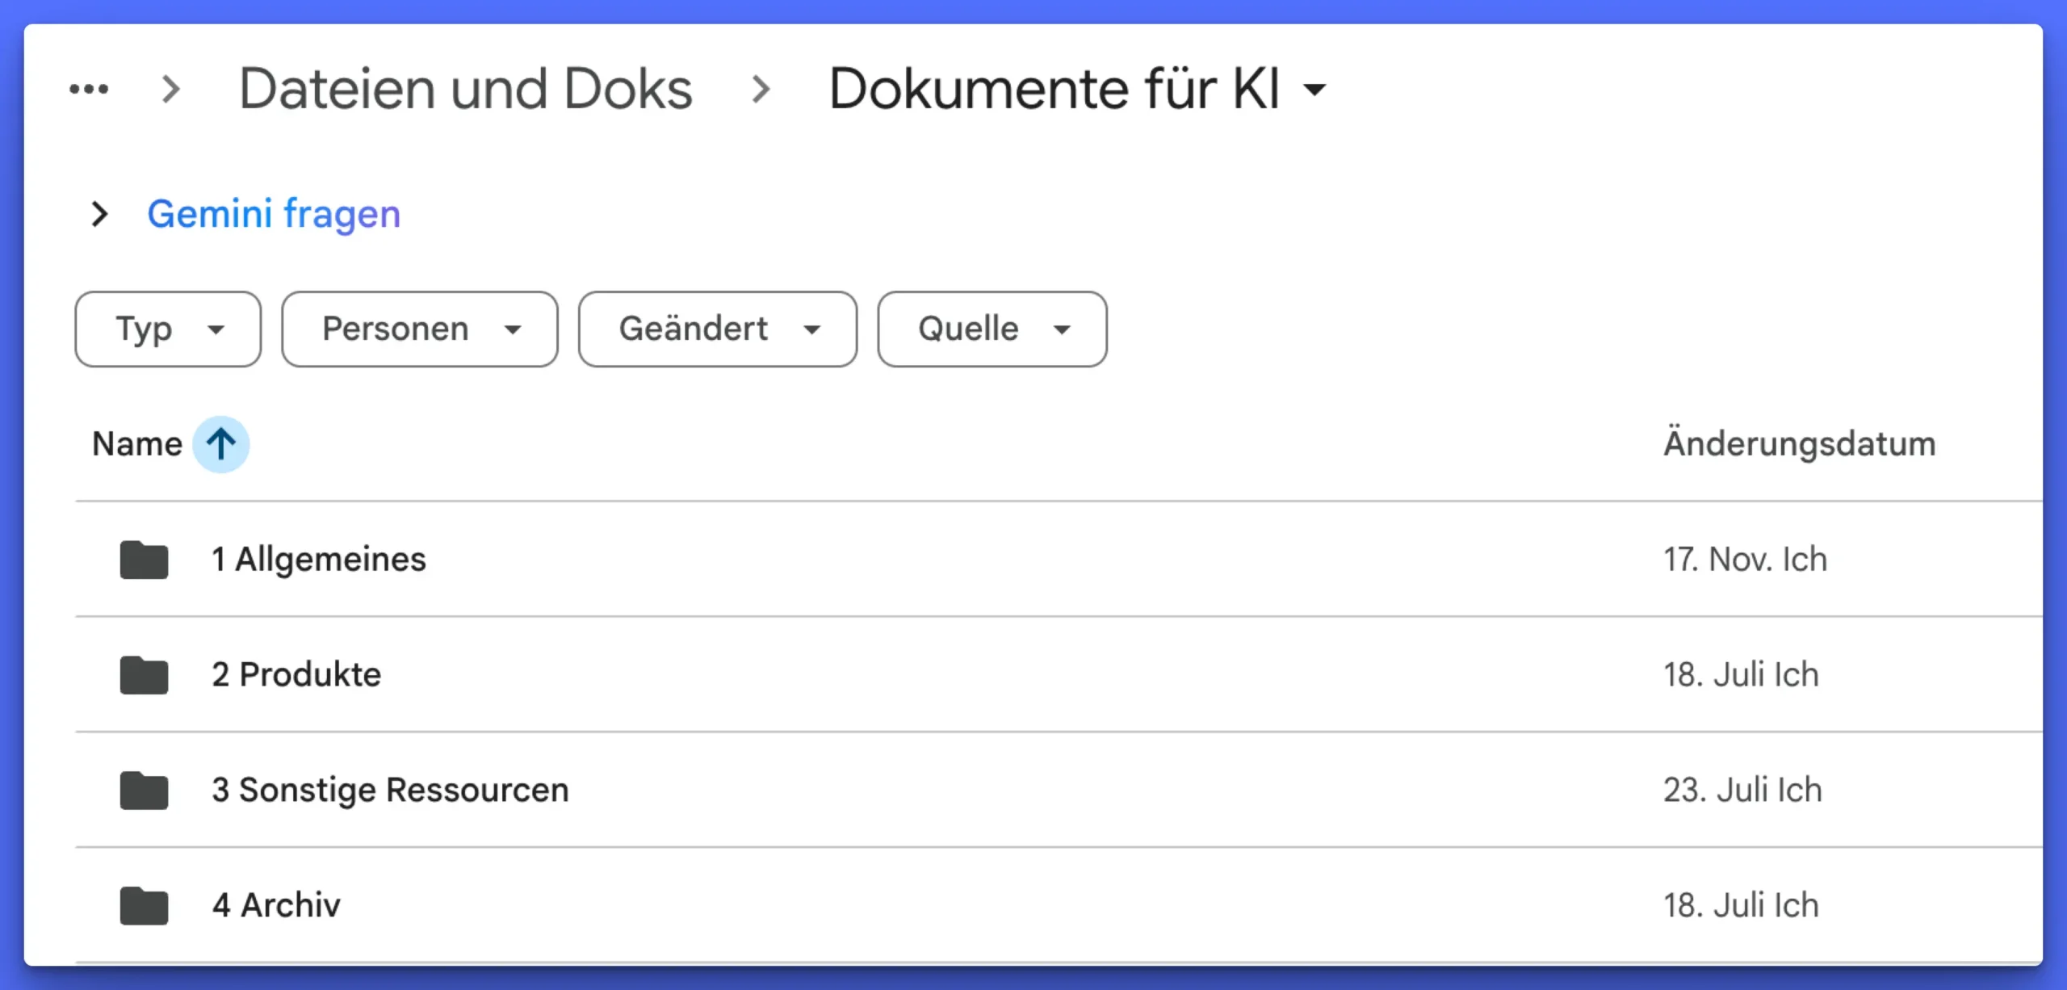
Task: Select the 1 Allgemeines folder name
Action: click(319, 560)
